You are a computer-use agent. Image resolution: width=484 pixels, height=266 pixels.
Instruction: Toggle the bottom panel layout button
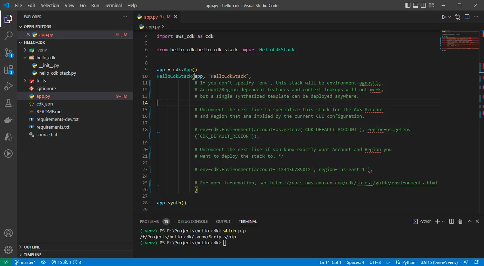coord(416,6)
